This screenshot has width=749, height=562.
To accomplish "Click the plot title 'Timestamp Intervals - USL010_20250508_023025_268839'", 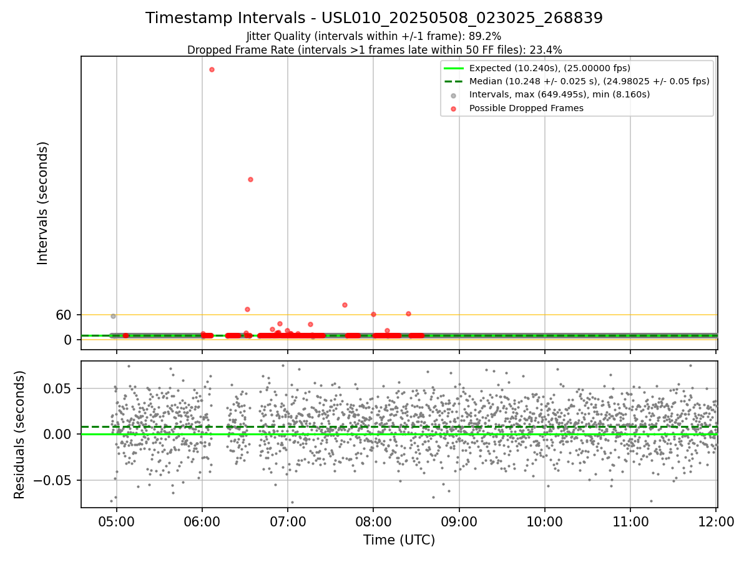I will point(374,18).
